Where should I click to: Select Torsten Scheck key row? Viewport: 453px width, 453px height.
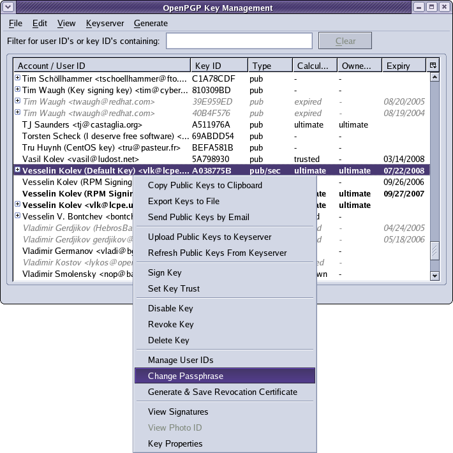221,136
